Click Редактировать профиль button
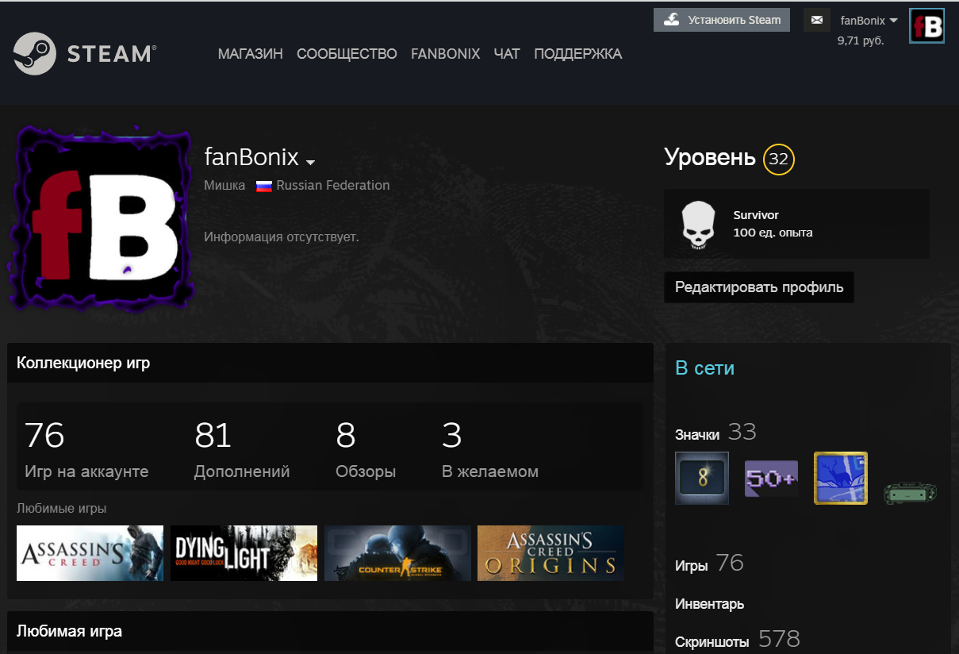Image resolution: width=959 pixels, height=654 pixels. (759, 287)
